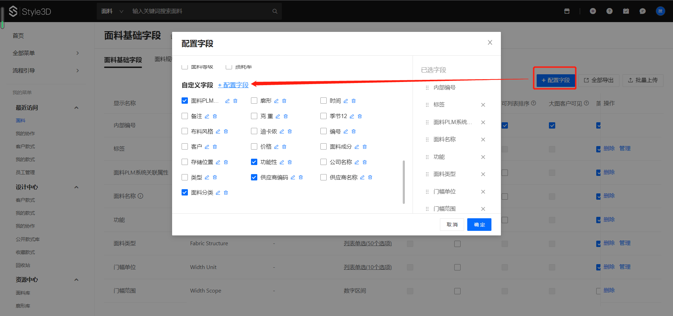The width and height of the screenshot is (673, 316).
Task: Click edit icon beside 供应商编码 field
Action: pos(293,178)
